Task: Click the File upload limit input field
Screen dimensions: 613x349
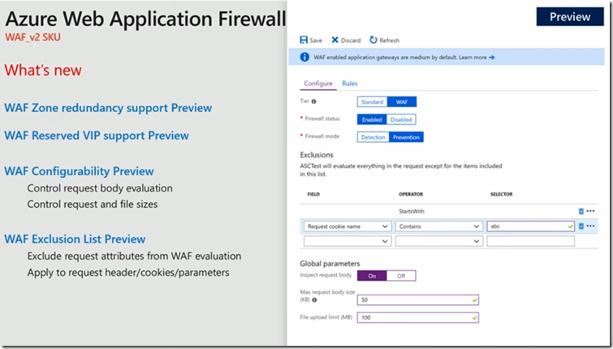Action: [417, 317]
